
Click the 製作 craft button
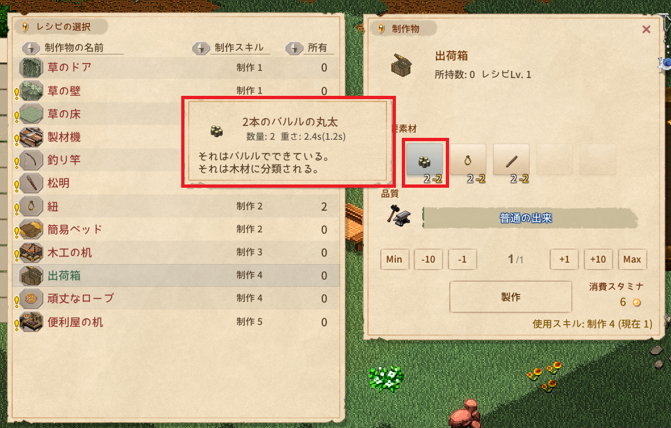511,297
